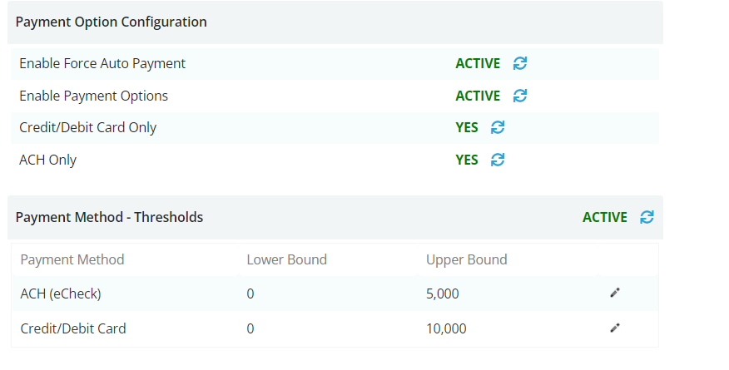Click YES status for Credit/Debit Card Only

coord(467,128)
